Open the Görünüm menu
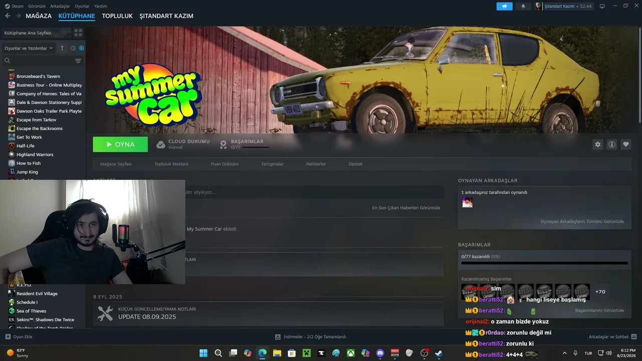The height and width of the screenshot is (361, 642). pyautogui.click(x=37, y=6)
